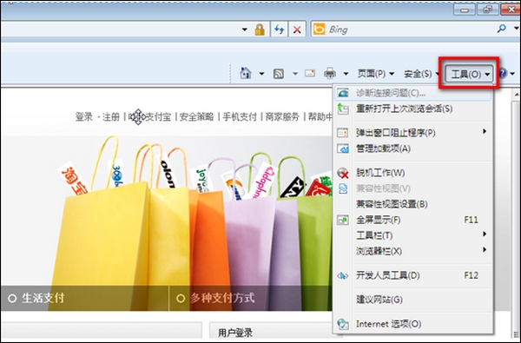
Task: Click the Bing provider logo icon
Action: pyautogui.click(x=319, y=30)
